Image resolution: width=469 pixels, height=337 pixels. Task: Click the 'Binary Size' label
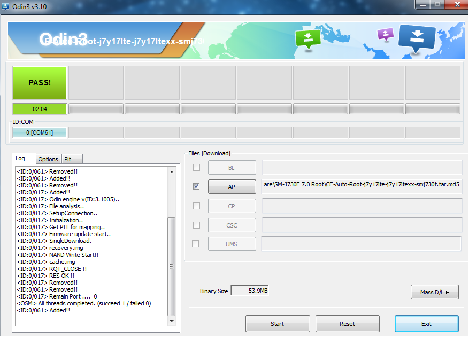click(x=214, y=291)
